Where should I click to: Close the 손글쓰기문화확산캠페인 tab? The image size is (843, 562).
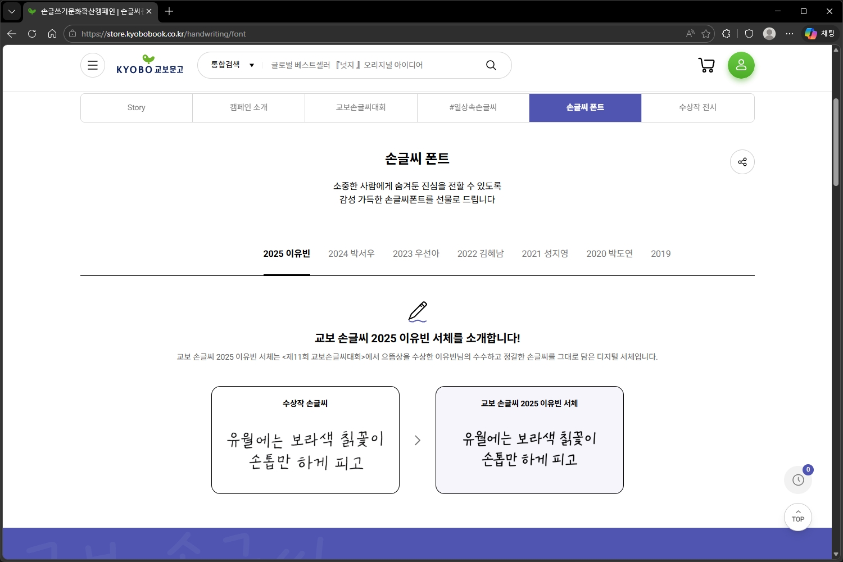tap(149, 11)
